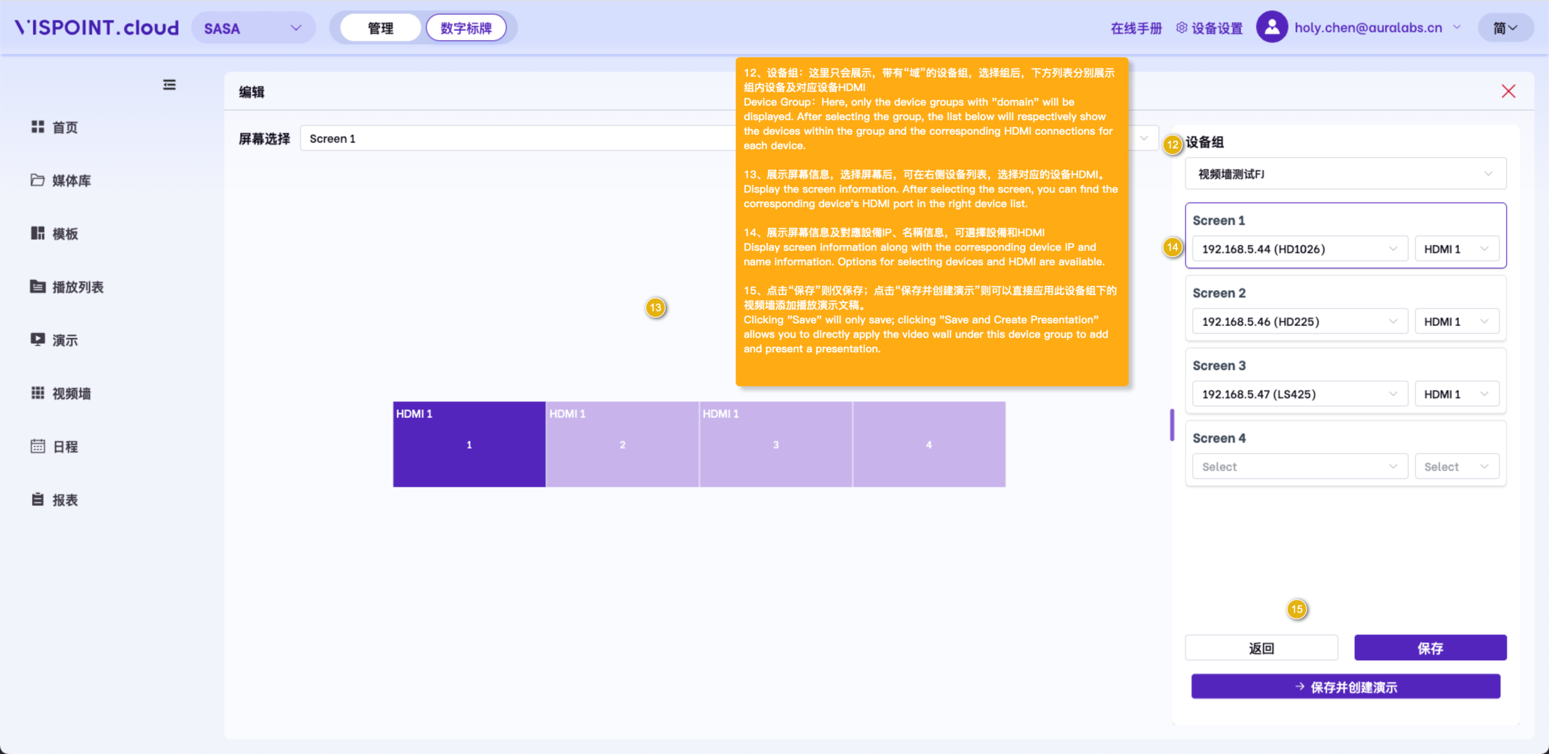Image resolution: width=1549 pixels, height=754 pixels.
Task: Click the 设备设置 gear icon
Action: (x=1181, y=28)
